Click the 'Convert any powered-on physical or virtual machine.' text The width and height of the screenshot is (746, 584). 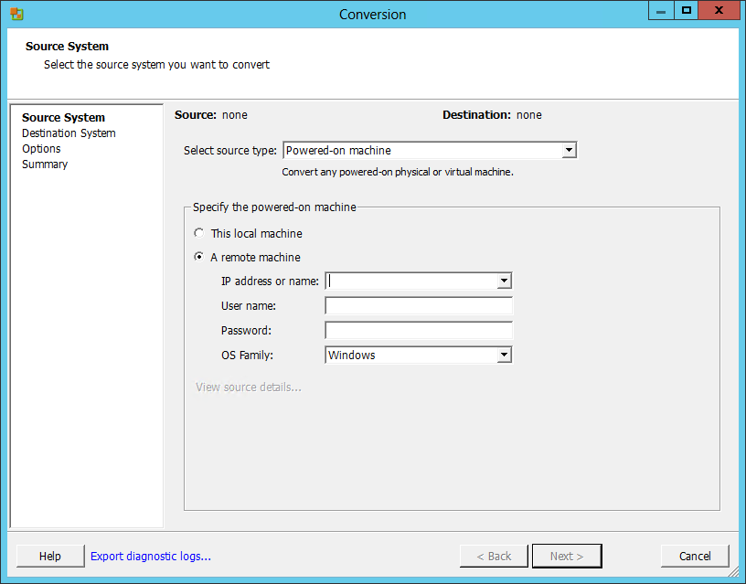pyautogui.click(x=398, y=172)
